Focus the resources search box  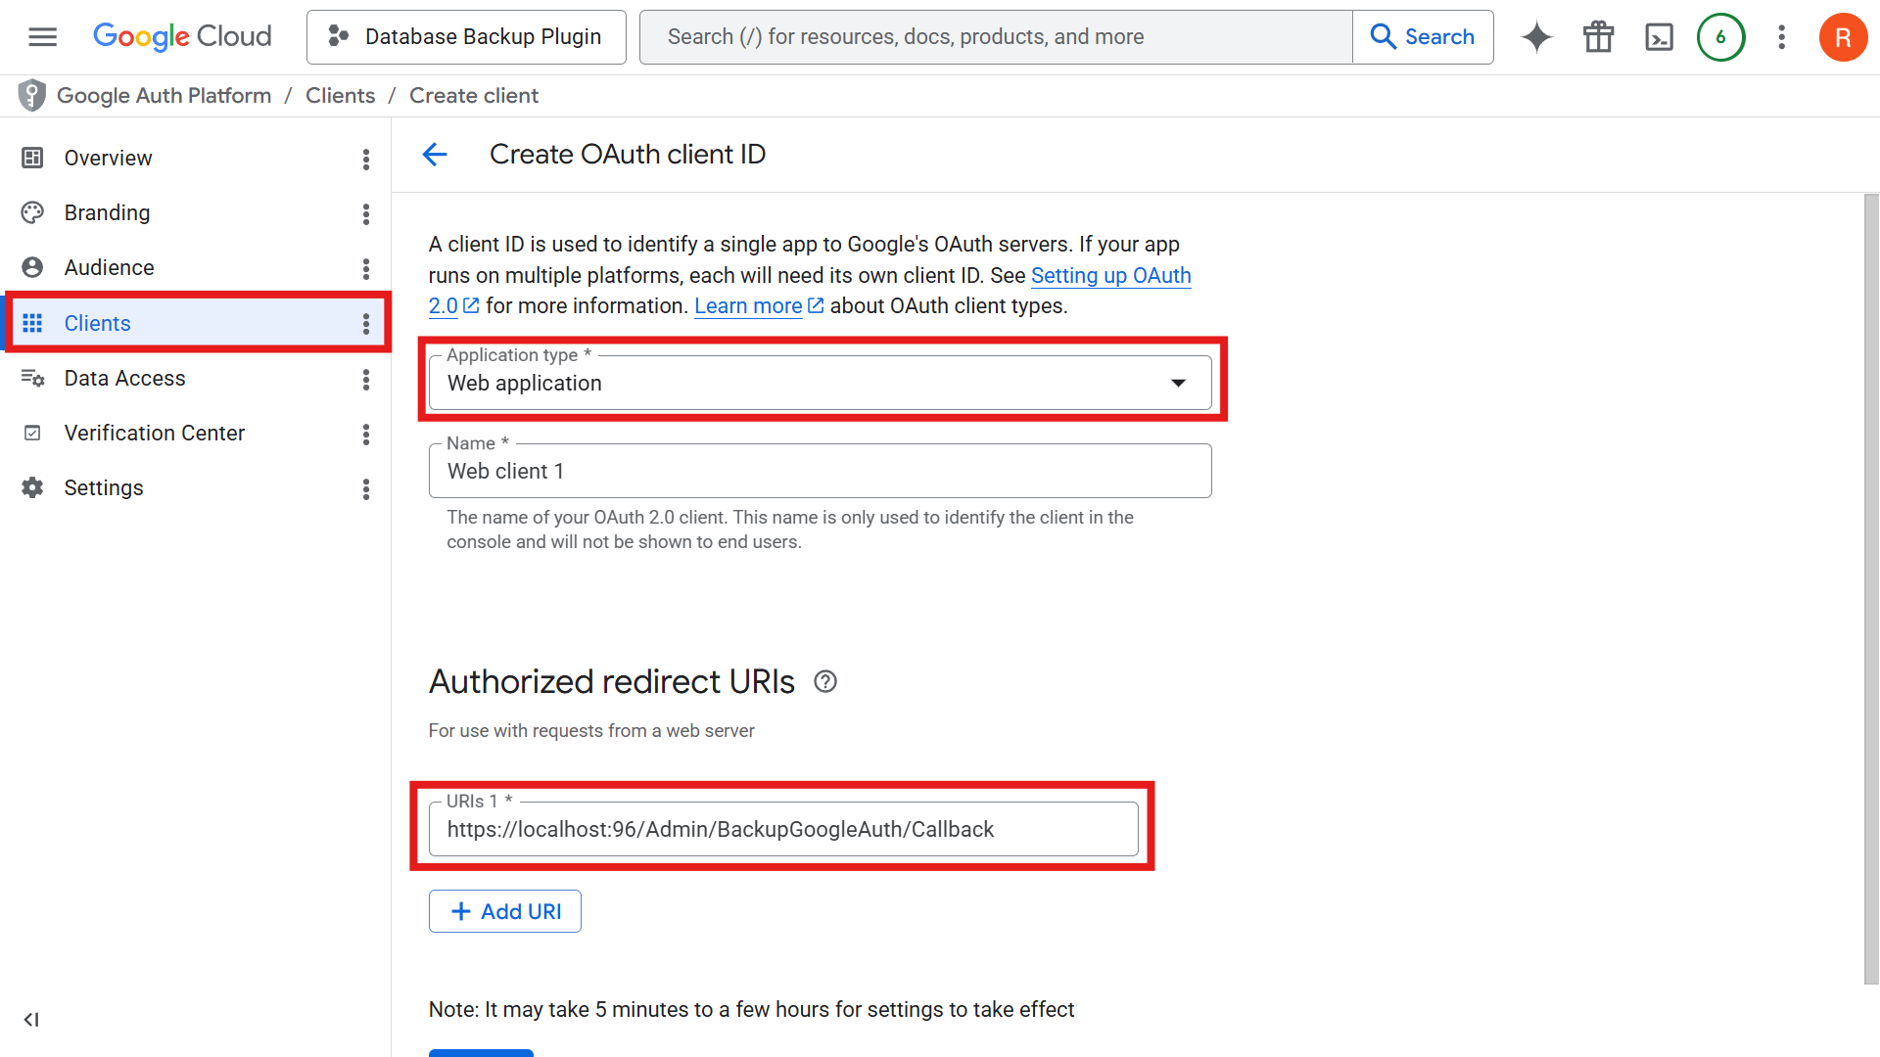pos(996,37)
